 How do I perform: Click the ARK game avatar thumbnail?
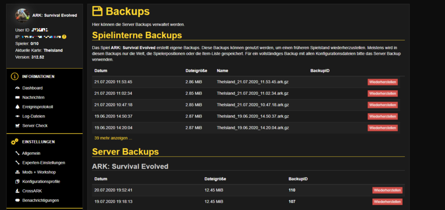tap(22, 15)
